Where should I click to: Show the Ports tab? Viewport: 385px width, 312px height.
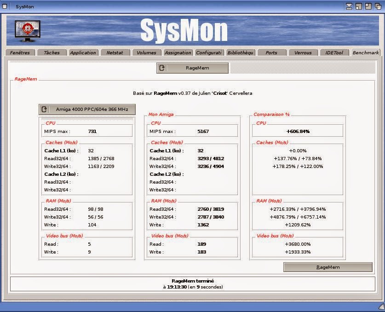[x=271, y=52]
